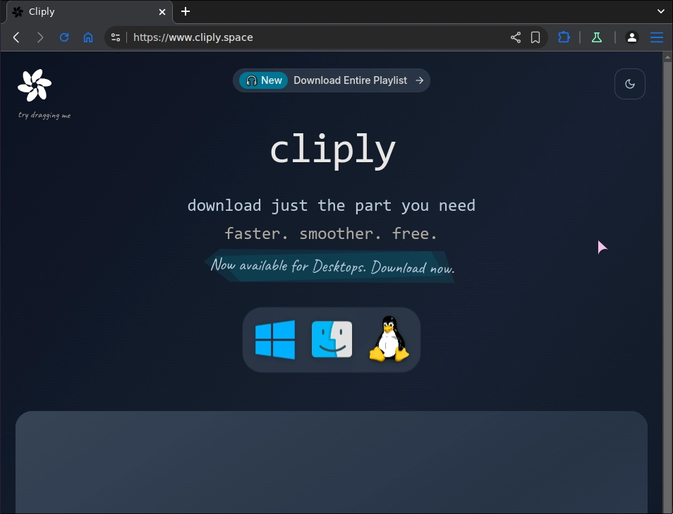View site permissions in the address bar
This screenshot has width=673, height=514.
pos(114,37)
